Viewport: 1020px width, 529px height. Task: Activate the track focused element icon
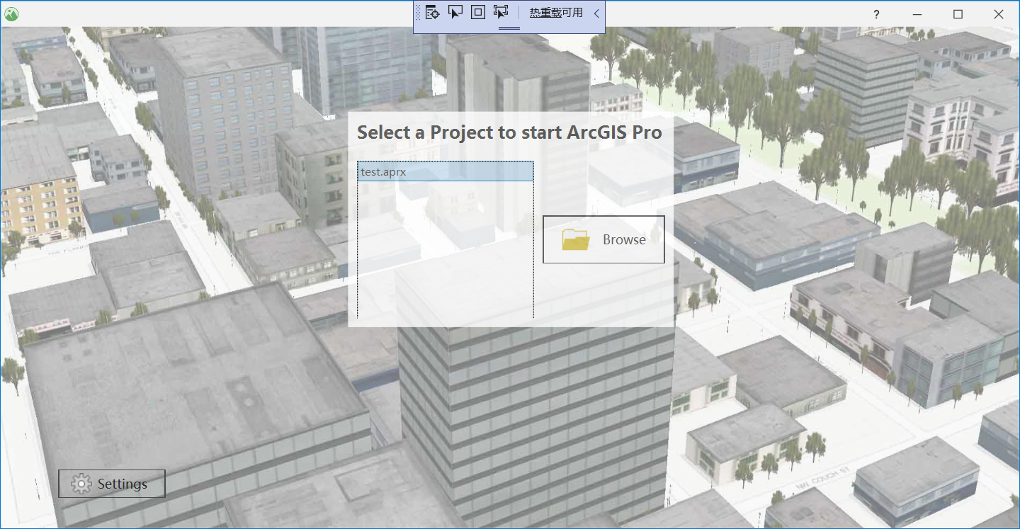(499, 12)
